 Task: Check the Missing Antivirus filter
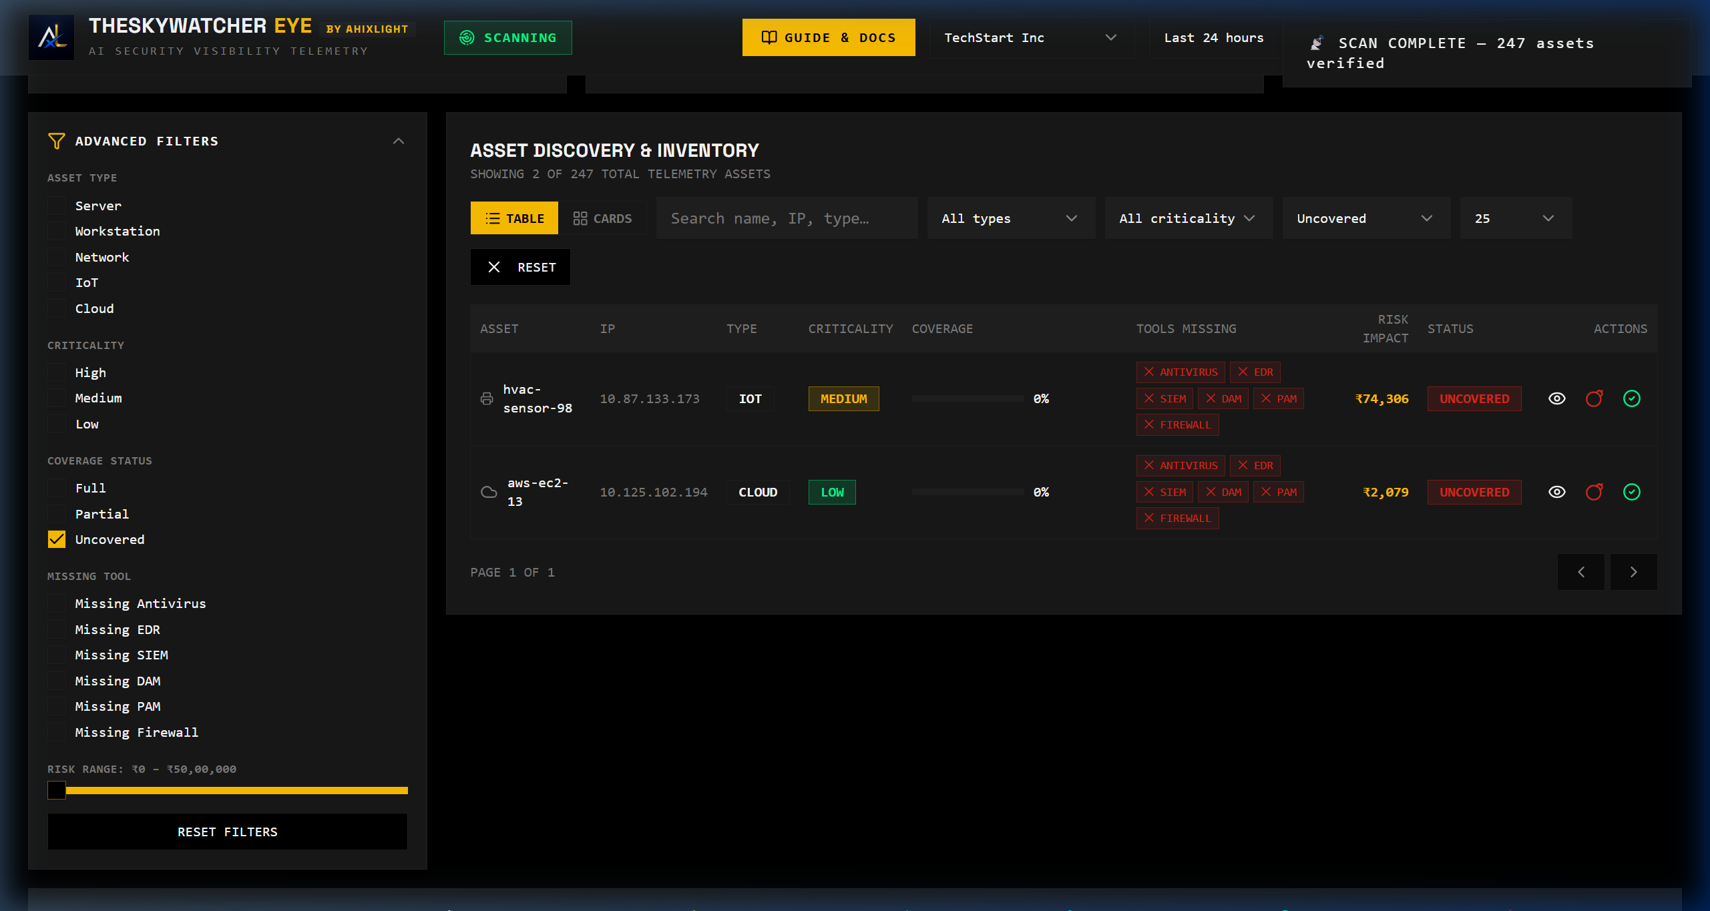57,603
